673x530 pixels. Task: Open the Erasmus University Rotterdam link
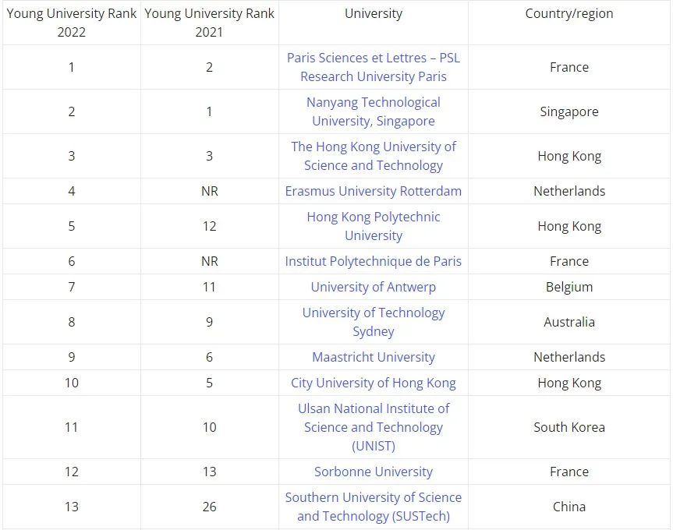pos(373,191)
